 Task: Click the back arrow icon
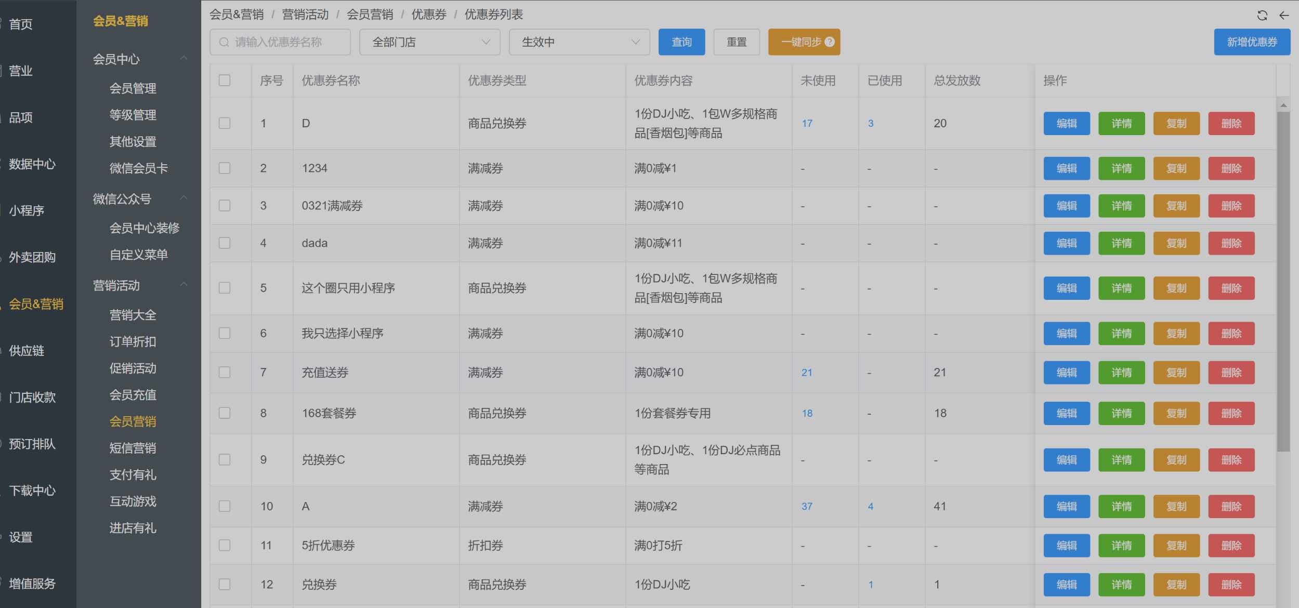point(1284,15)
